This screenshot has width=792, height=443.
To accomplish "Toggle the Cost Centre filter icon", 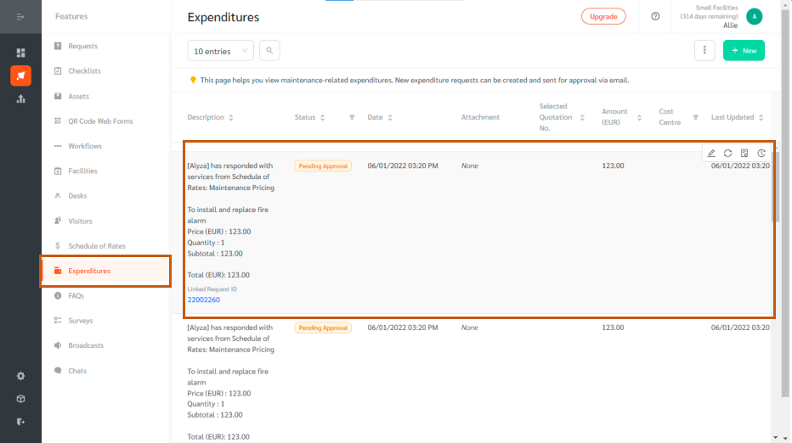I will pos(695,118).
